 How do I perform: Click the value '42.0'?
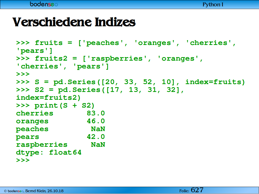click(x=96, y=137)
